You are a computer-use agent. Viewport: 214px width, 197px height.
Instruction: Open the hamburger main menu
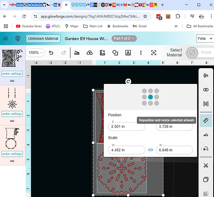pos(6,39)
